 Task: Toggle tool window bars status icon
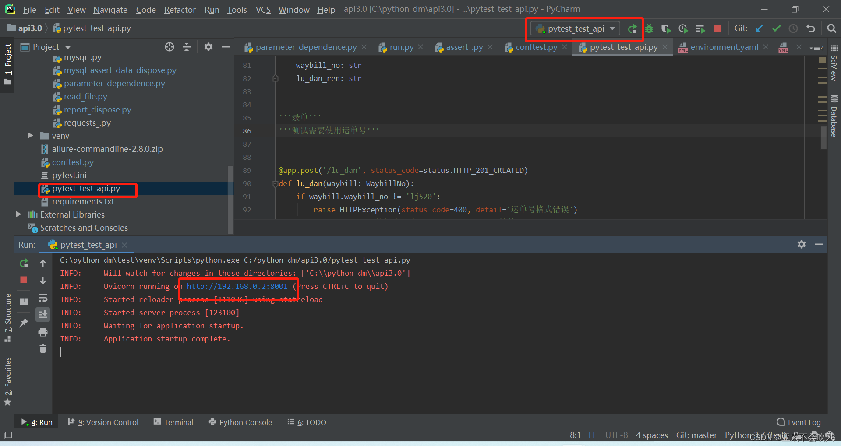(x=8, y=435)
